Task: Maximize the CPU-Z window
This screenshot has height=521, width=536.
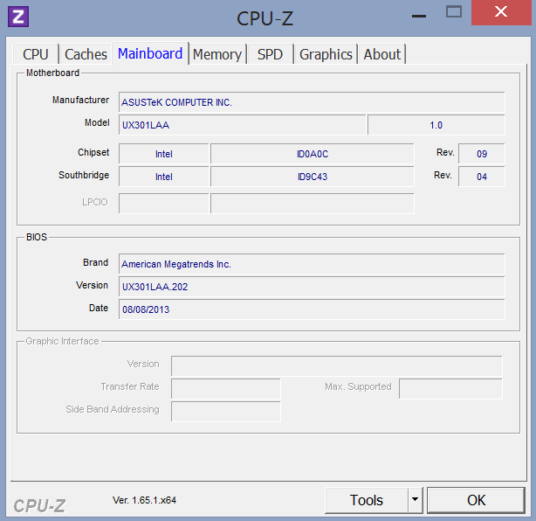Action: point(454,12)
